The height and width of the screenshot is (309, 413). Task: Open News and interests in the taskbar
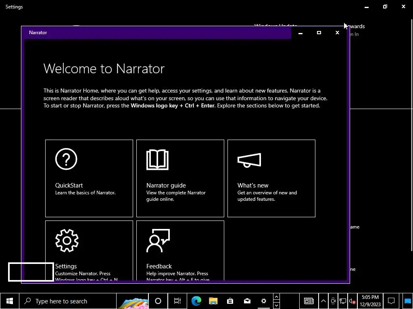309,301
